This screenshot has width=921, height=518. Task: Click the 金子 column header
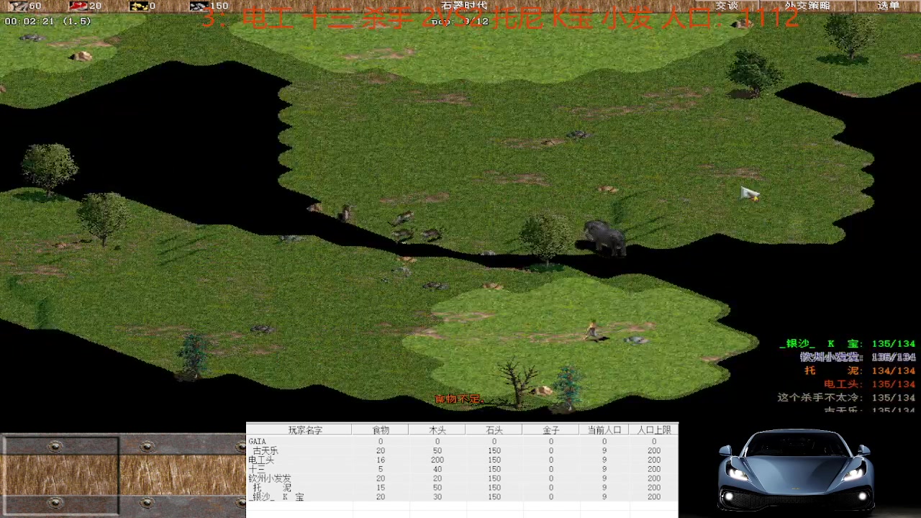point(550,430)
